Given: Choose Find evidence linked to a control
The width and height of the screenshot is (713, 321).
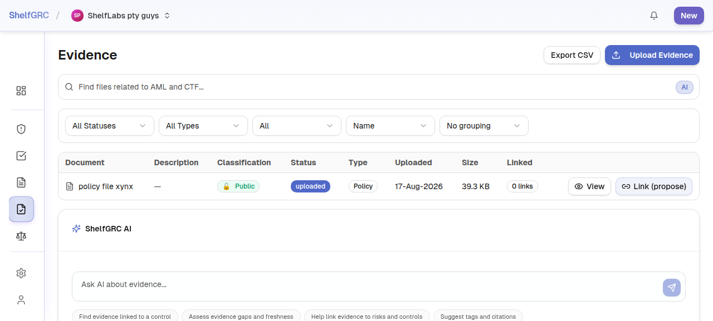Looking at the screenshot, I should pyautogui.click(x=125, y=317).
